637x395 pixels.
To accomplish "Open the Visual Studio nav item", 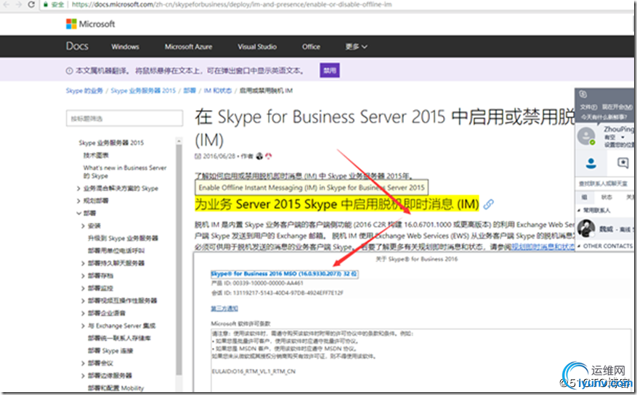I will (x=257, y=46).
